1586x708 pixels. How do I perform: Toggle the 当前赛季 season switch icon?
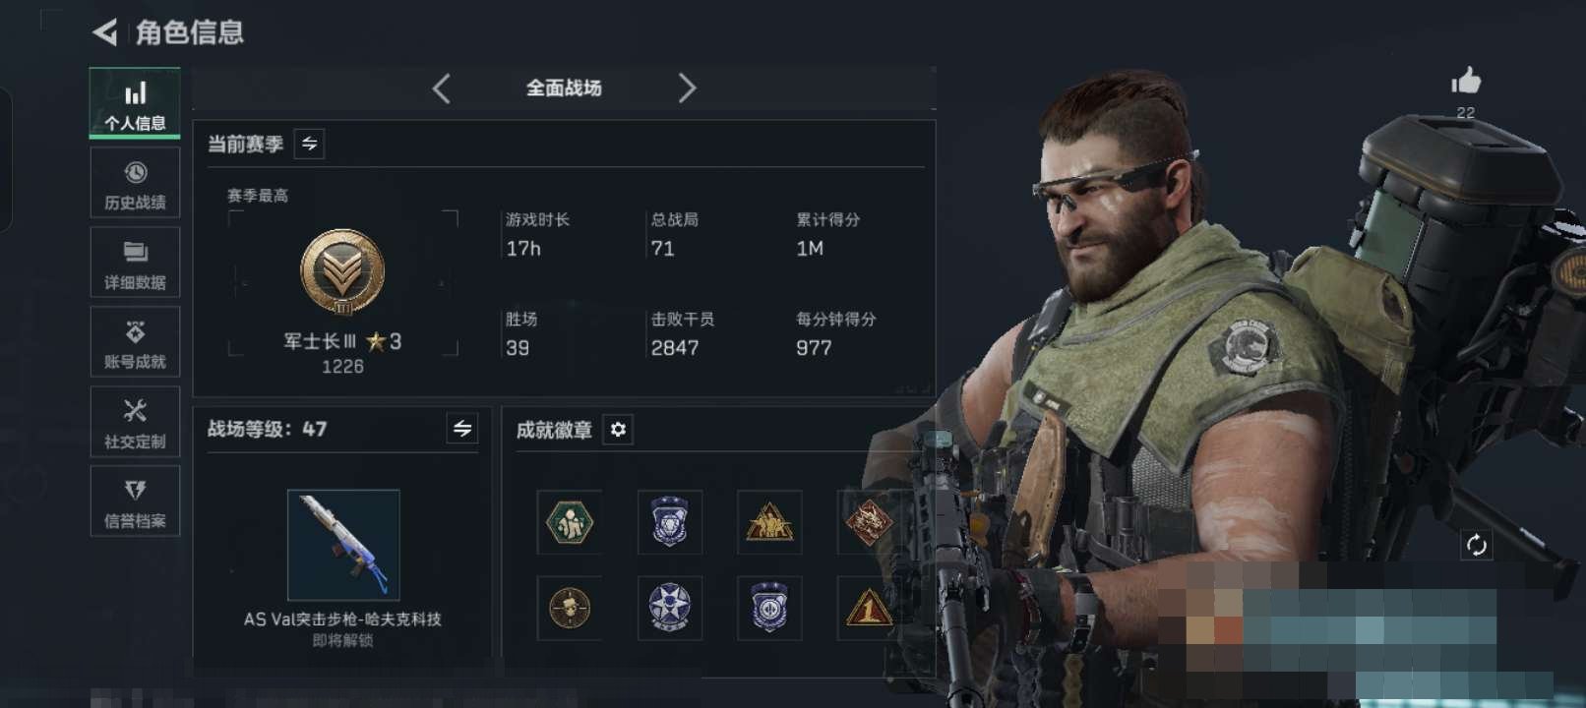click(x=309, y=144)
